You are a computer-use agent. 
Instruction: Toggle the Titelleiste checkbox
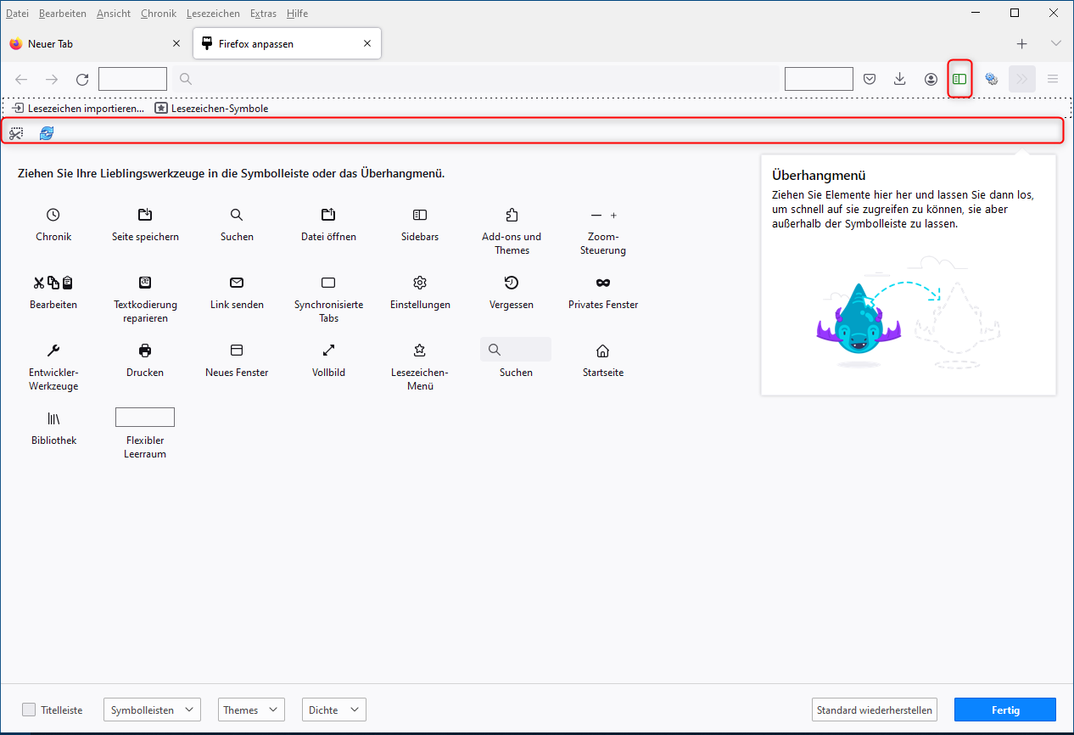pyautogui.click(x=29, y=710)
